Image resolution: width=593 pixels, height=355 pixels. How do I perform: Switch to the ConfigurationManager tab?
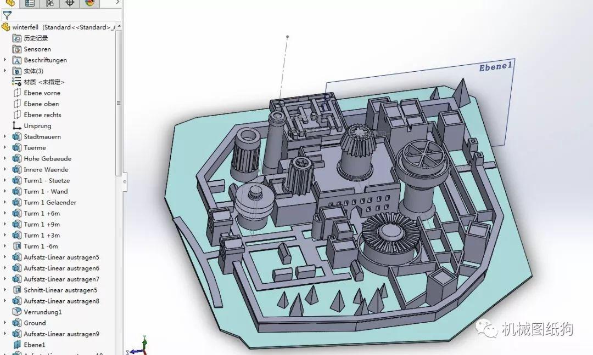(x=50, y=3)
